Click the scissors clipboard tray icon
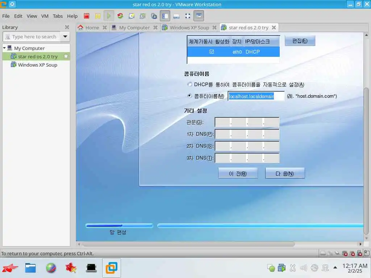Image resolution: width=371 pixels, height=278 pixels. point(293,268)
